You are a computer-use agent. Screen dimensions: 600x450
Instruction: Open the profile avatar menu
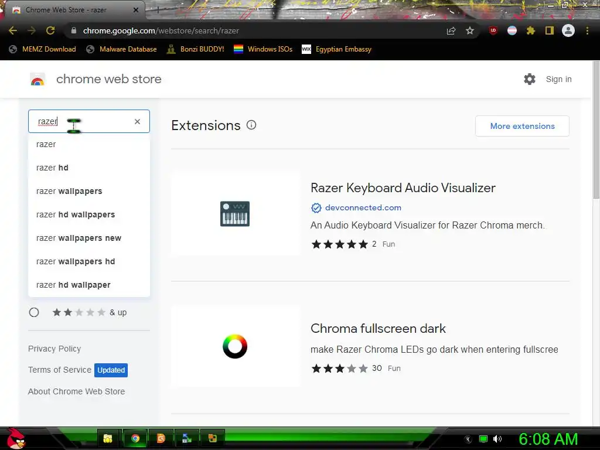click(568, 30)
